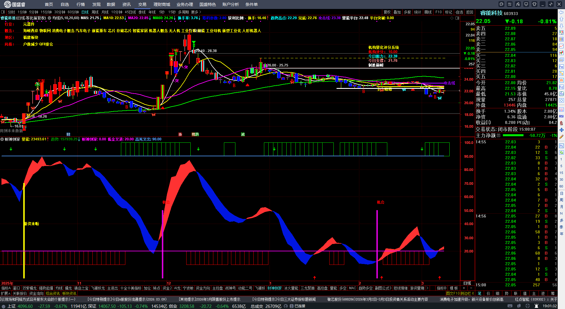The image size is (565, 309).
Task: Switch to 15-minute period in right sidebar
Action: [x=561, y=173]
